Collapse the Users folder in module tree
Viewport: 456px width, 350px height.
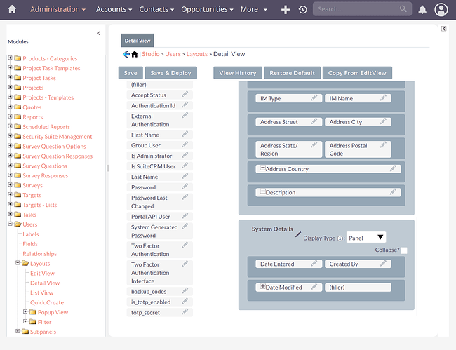(x=11, y=224)
